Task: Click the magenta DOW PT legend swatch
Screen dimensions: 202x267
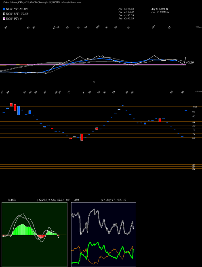Action: point(4,19)
